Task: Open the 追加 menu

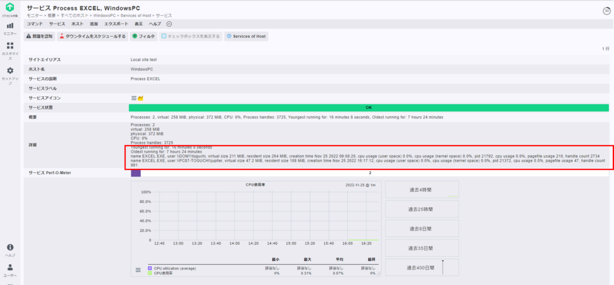Action: 94,24
